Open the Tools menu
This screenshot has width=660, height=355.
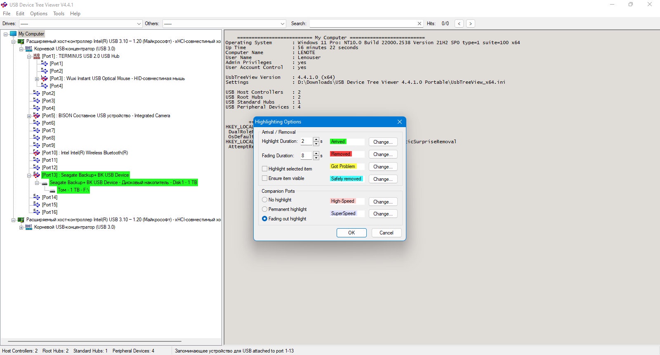pyautogui.click(x=59, y=14)
